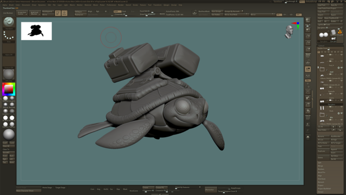Select the SimpleBrush tool icon

[340, 32]
